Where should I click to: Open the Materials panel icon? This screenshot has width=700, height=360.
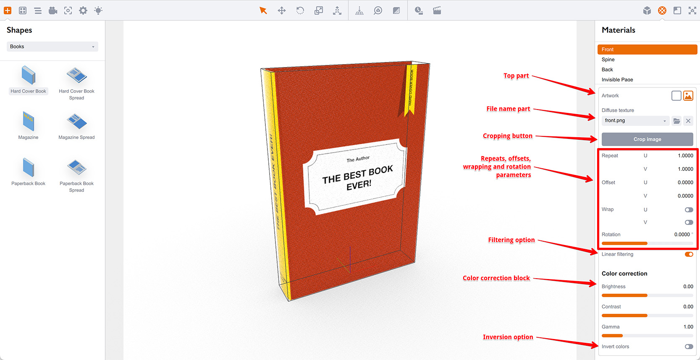pos(662,10)
